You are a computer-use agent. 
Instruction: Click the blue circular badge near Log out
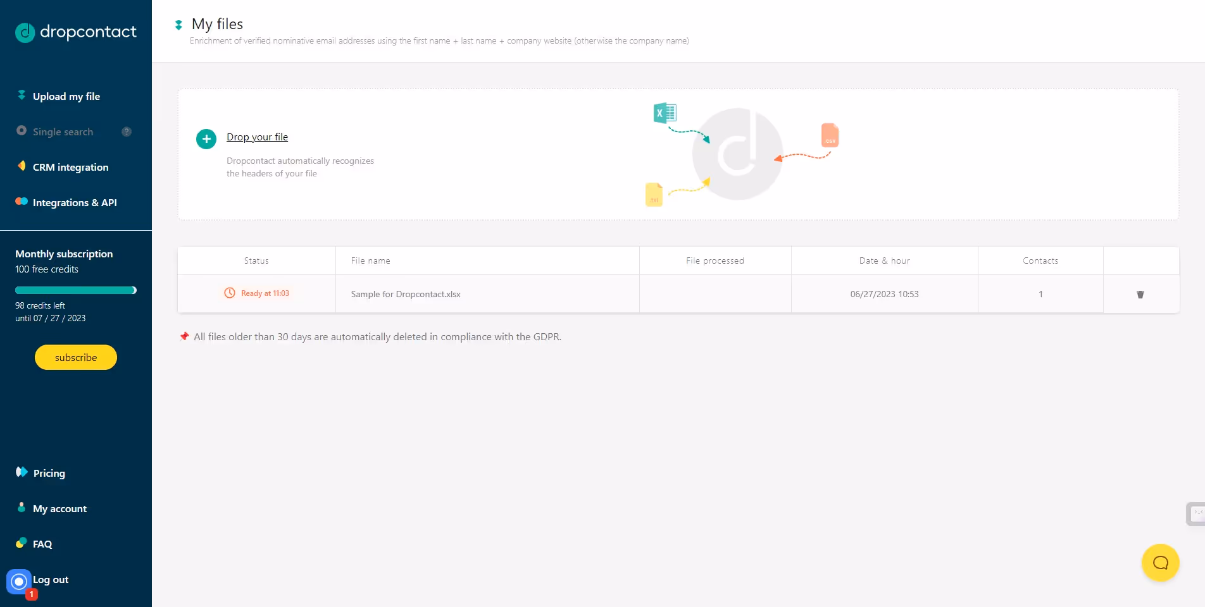point(19,581)
